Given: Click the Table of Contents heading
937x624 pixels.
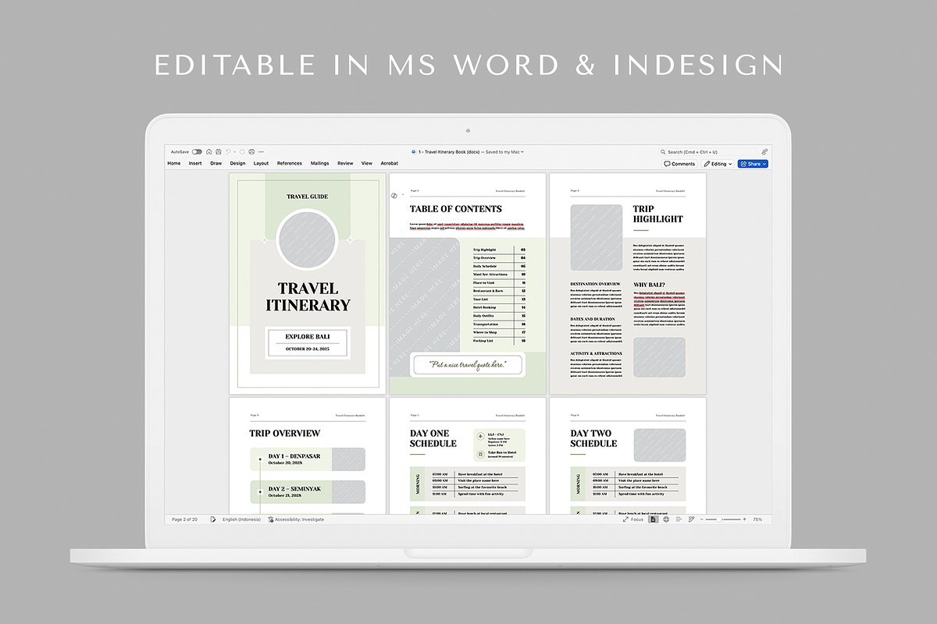Looking at the screenshot, I should click(456, 209).
